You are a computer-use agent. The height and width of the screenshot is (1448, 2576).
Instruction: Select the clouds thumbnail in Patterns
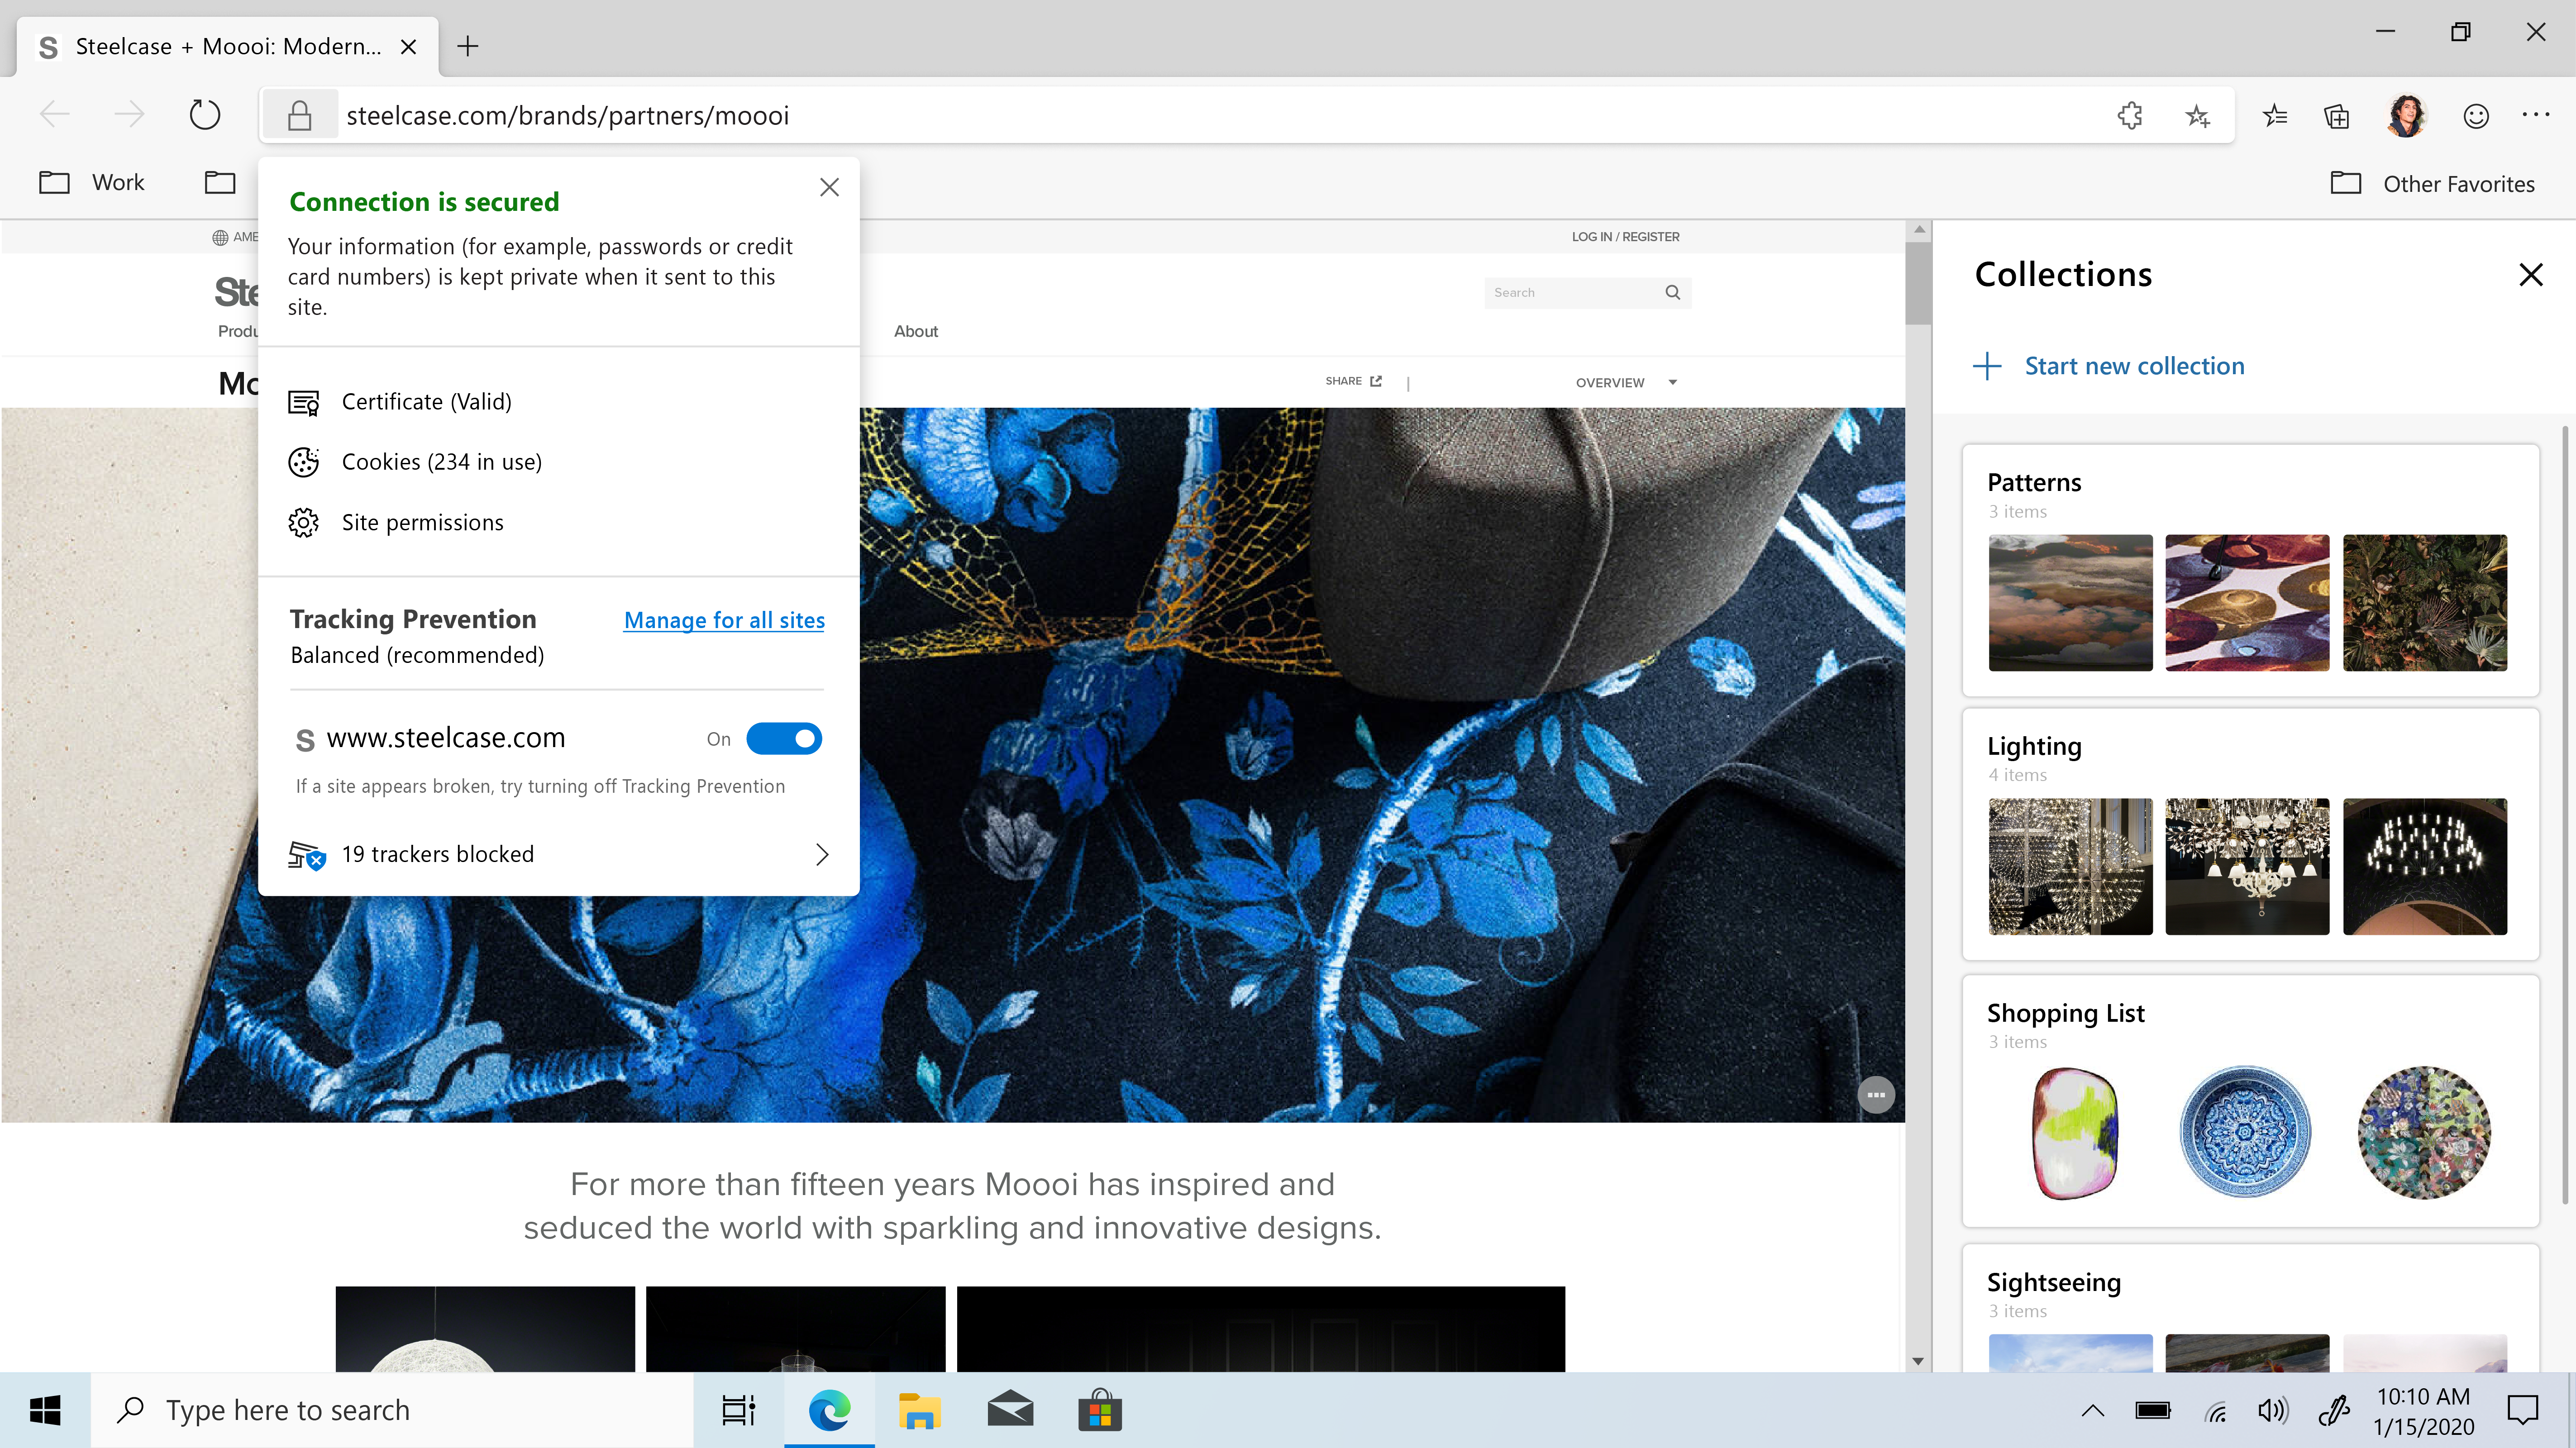point(2070,603)
